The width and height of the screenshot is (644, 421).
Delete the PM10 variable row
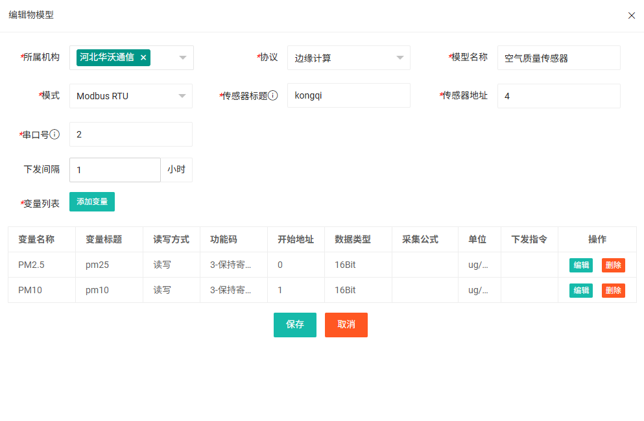(613, 291)
